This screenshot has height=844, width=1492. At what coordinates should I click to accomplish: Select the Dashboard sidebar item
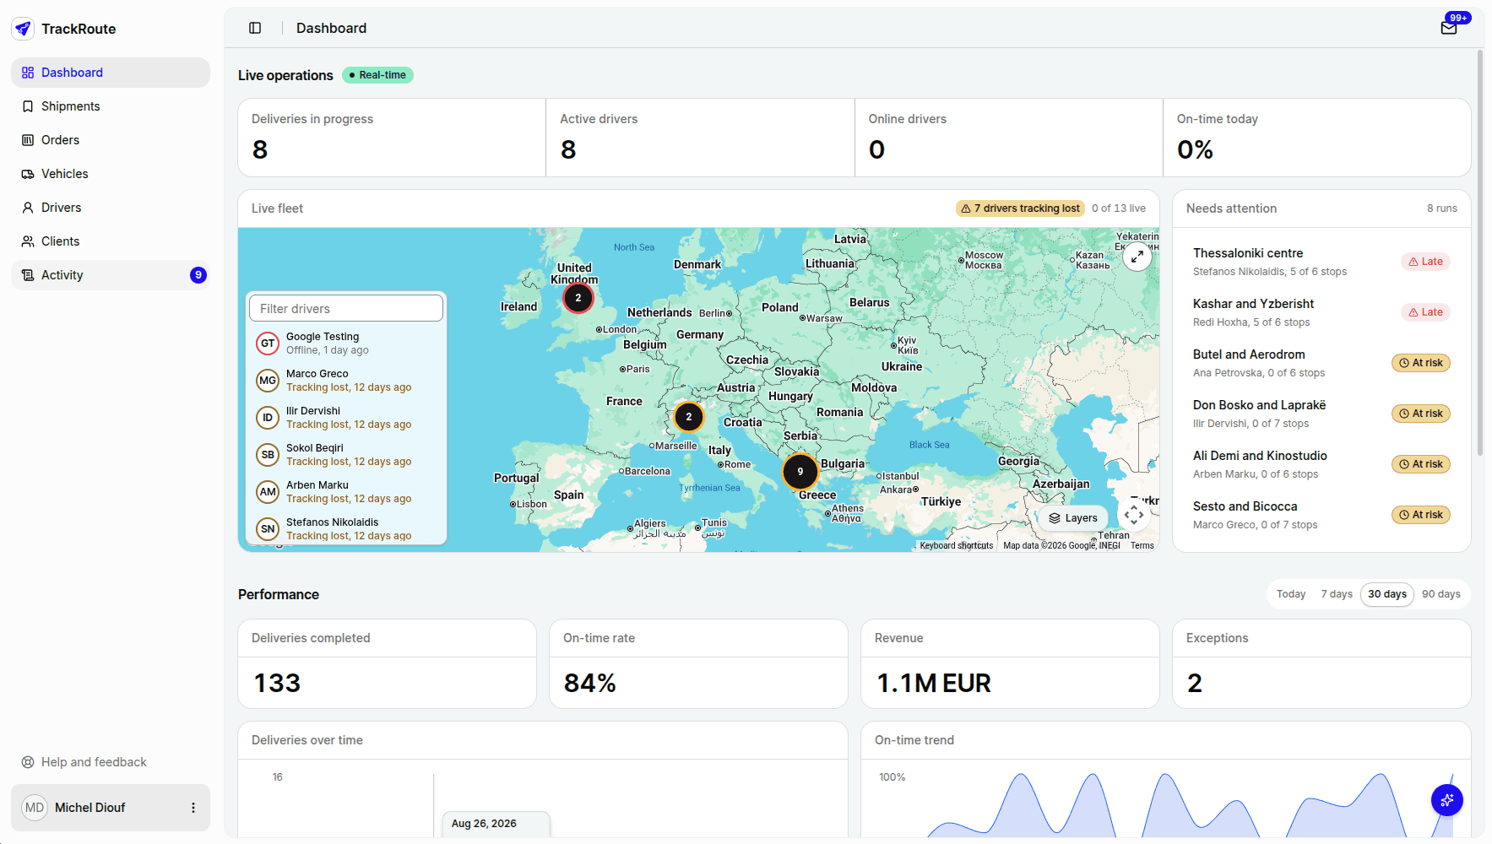pos(111,73)
